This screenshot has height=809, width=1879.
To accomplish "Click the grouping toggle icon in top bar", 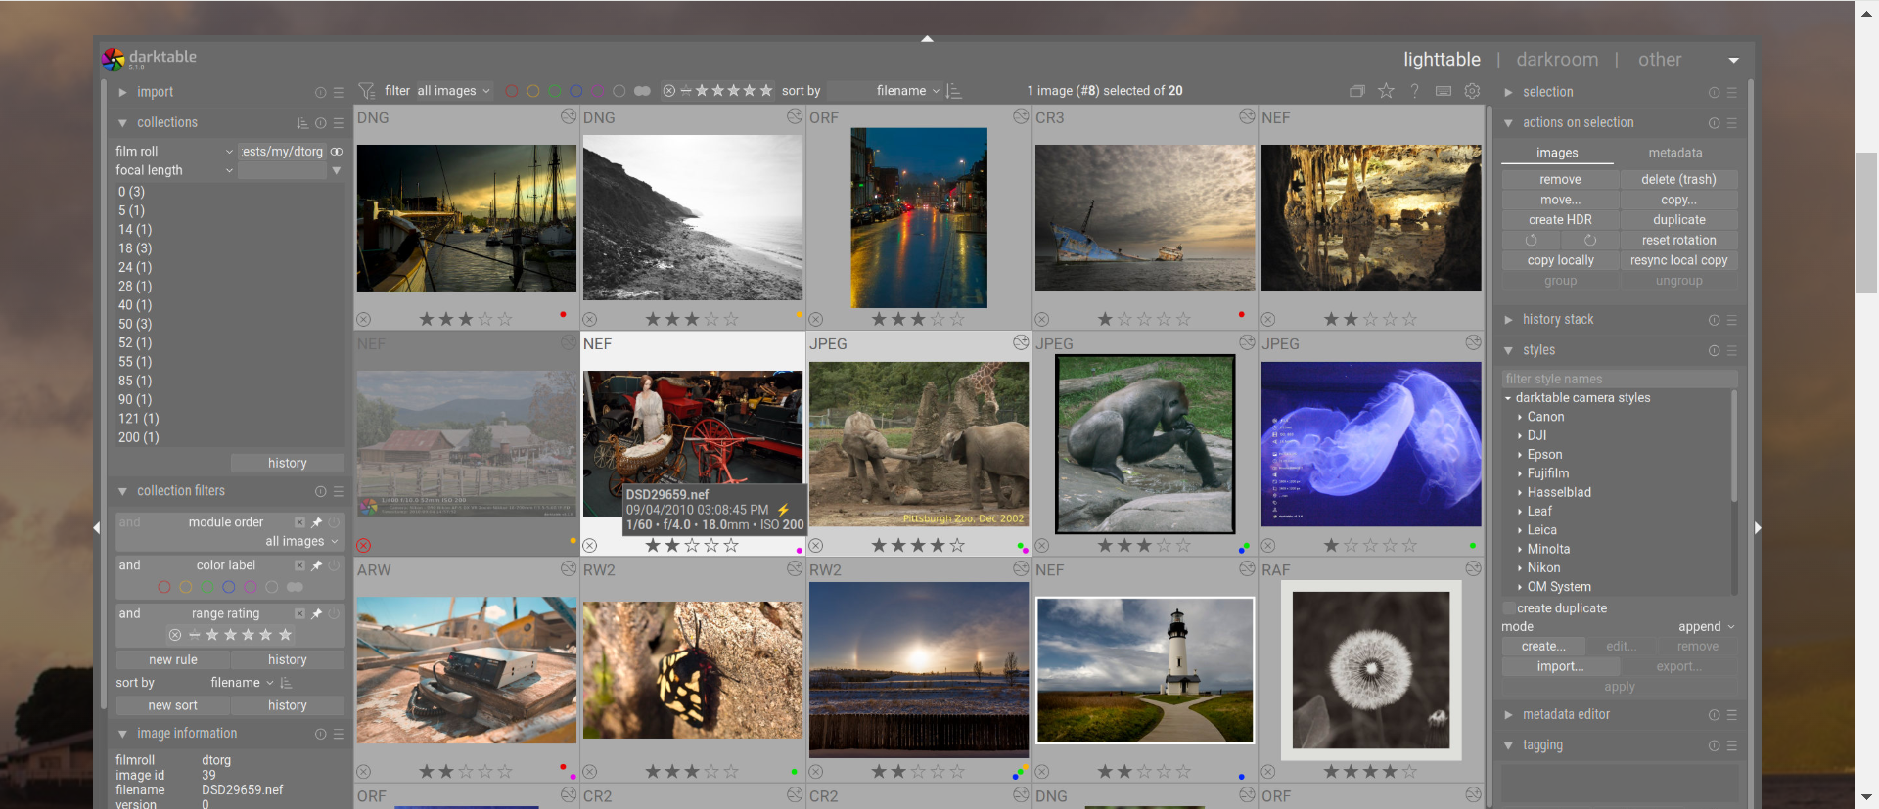I will click(1356, 91).
